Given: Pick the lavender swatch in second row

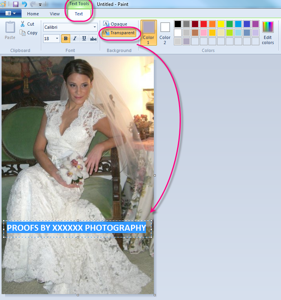Looking at the screenshot, I should click(255, 33).
